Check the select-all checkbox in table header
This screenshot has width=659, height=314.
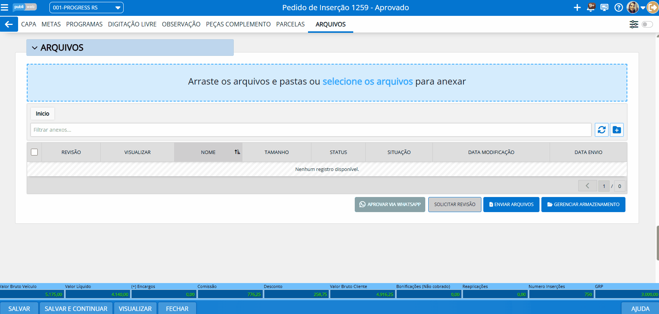click(x=34, y=152)
